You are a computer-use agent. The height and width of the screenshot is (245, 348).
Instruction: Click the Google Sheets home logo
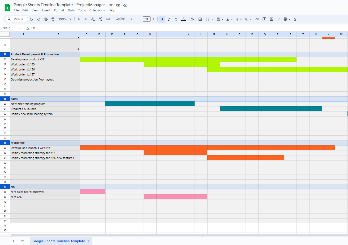point(7,8)
